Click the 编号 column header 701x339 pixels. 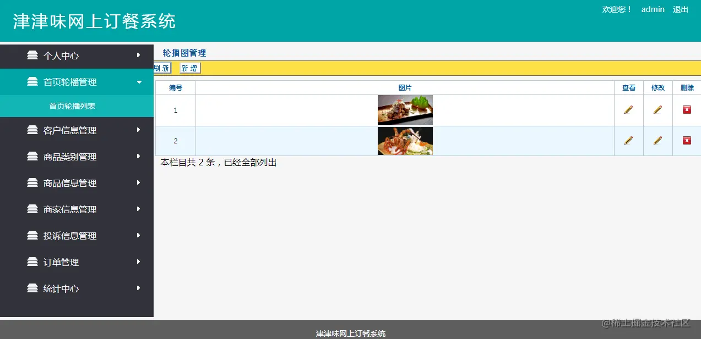coord(176,87)
